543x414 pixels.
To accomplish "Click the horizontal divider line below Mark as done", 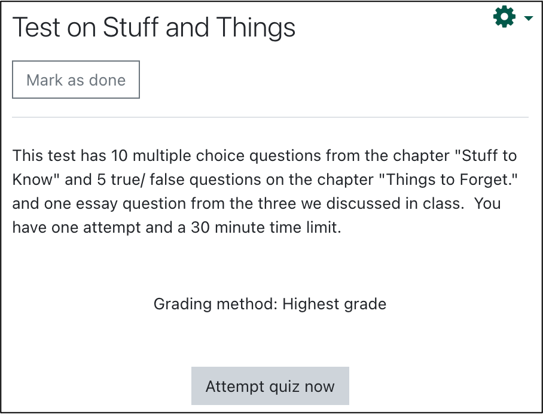I will click(271, 117).
